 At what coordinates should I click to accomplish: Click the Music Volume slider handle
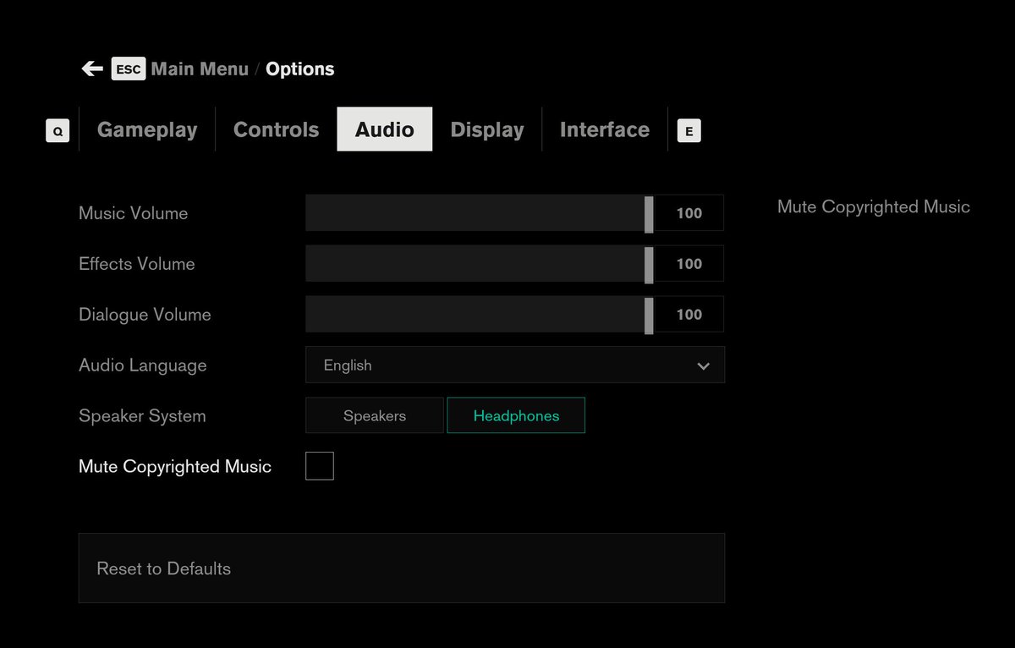coord(649,213)
